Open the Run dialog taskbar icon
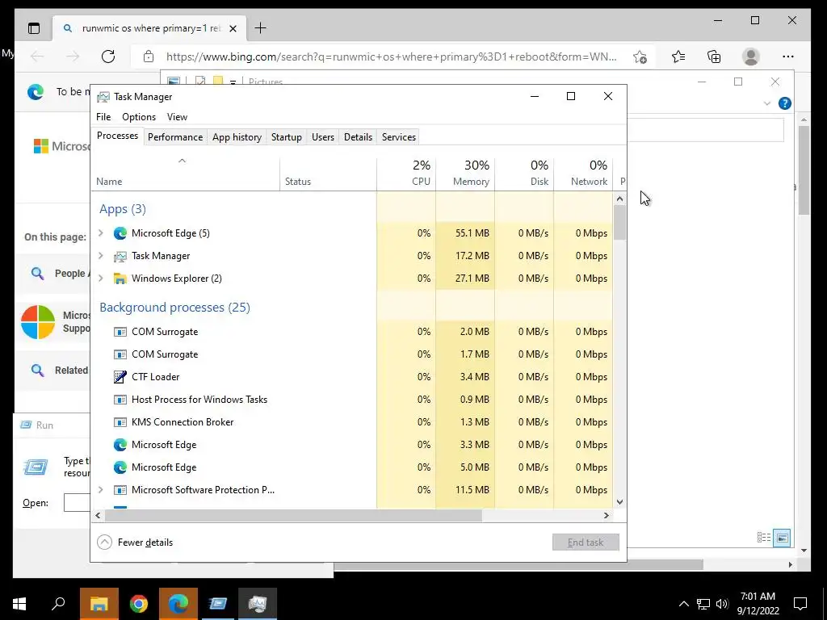827x620 pixels. (x=218, y=604)
